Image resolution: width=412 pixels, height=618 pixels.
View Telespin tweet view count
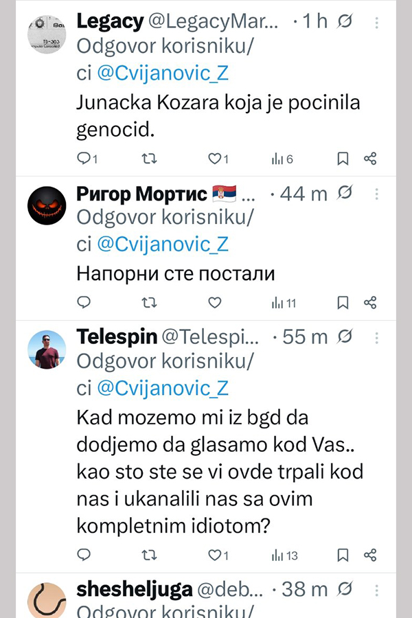(x=283, y=554)
